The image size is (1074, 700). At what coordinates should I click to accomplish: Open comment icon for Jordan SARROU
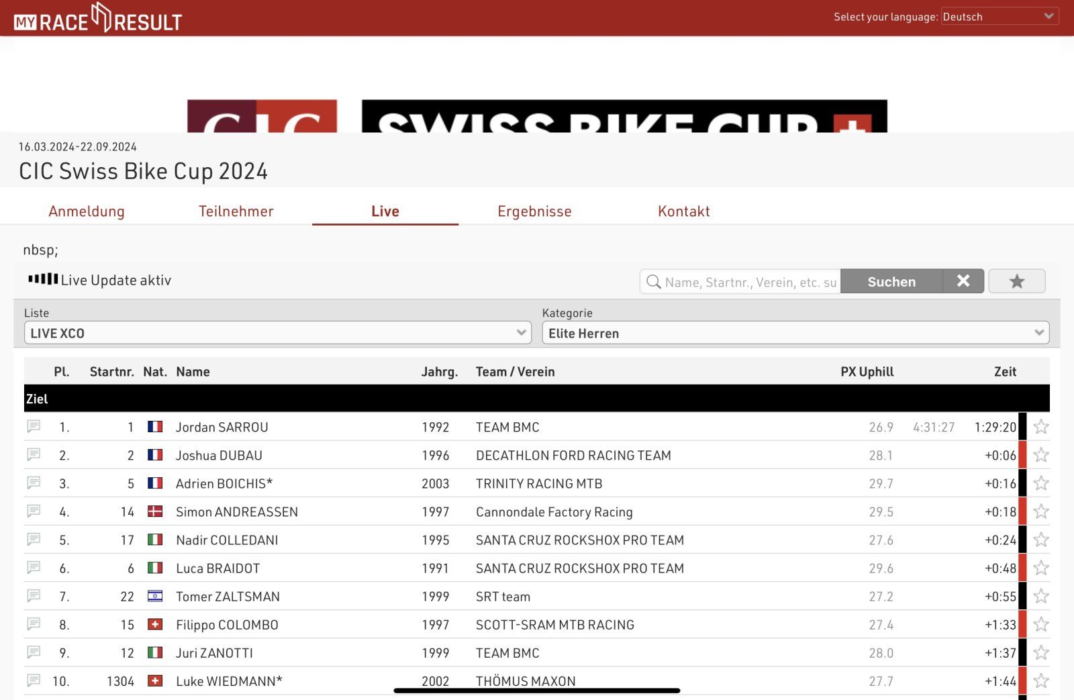34,427
